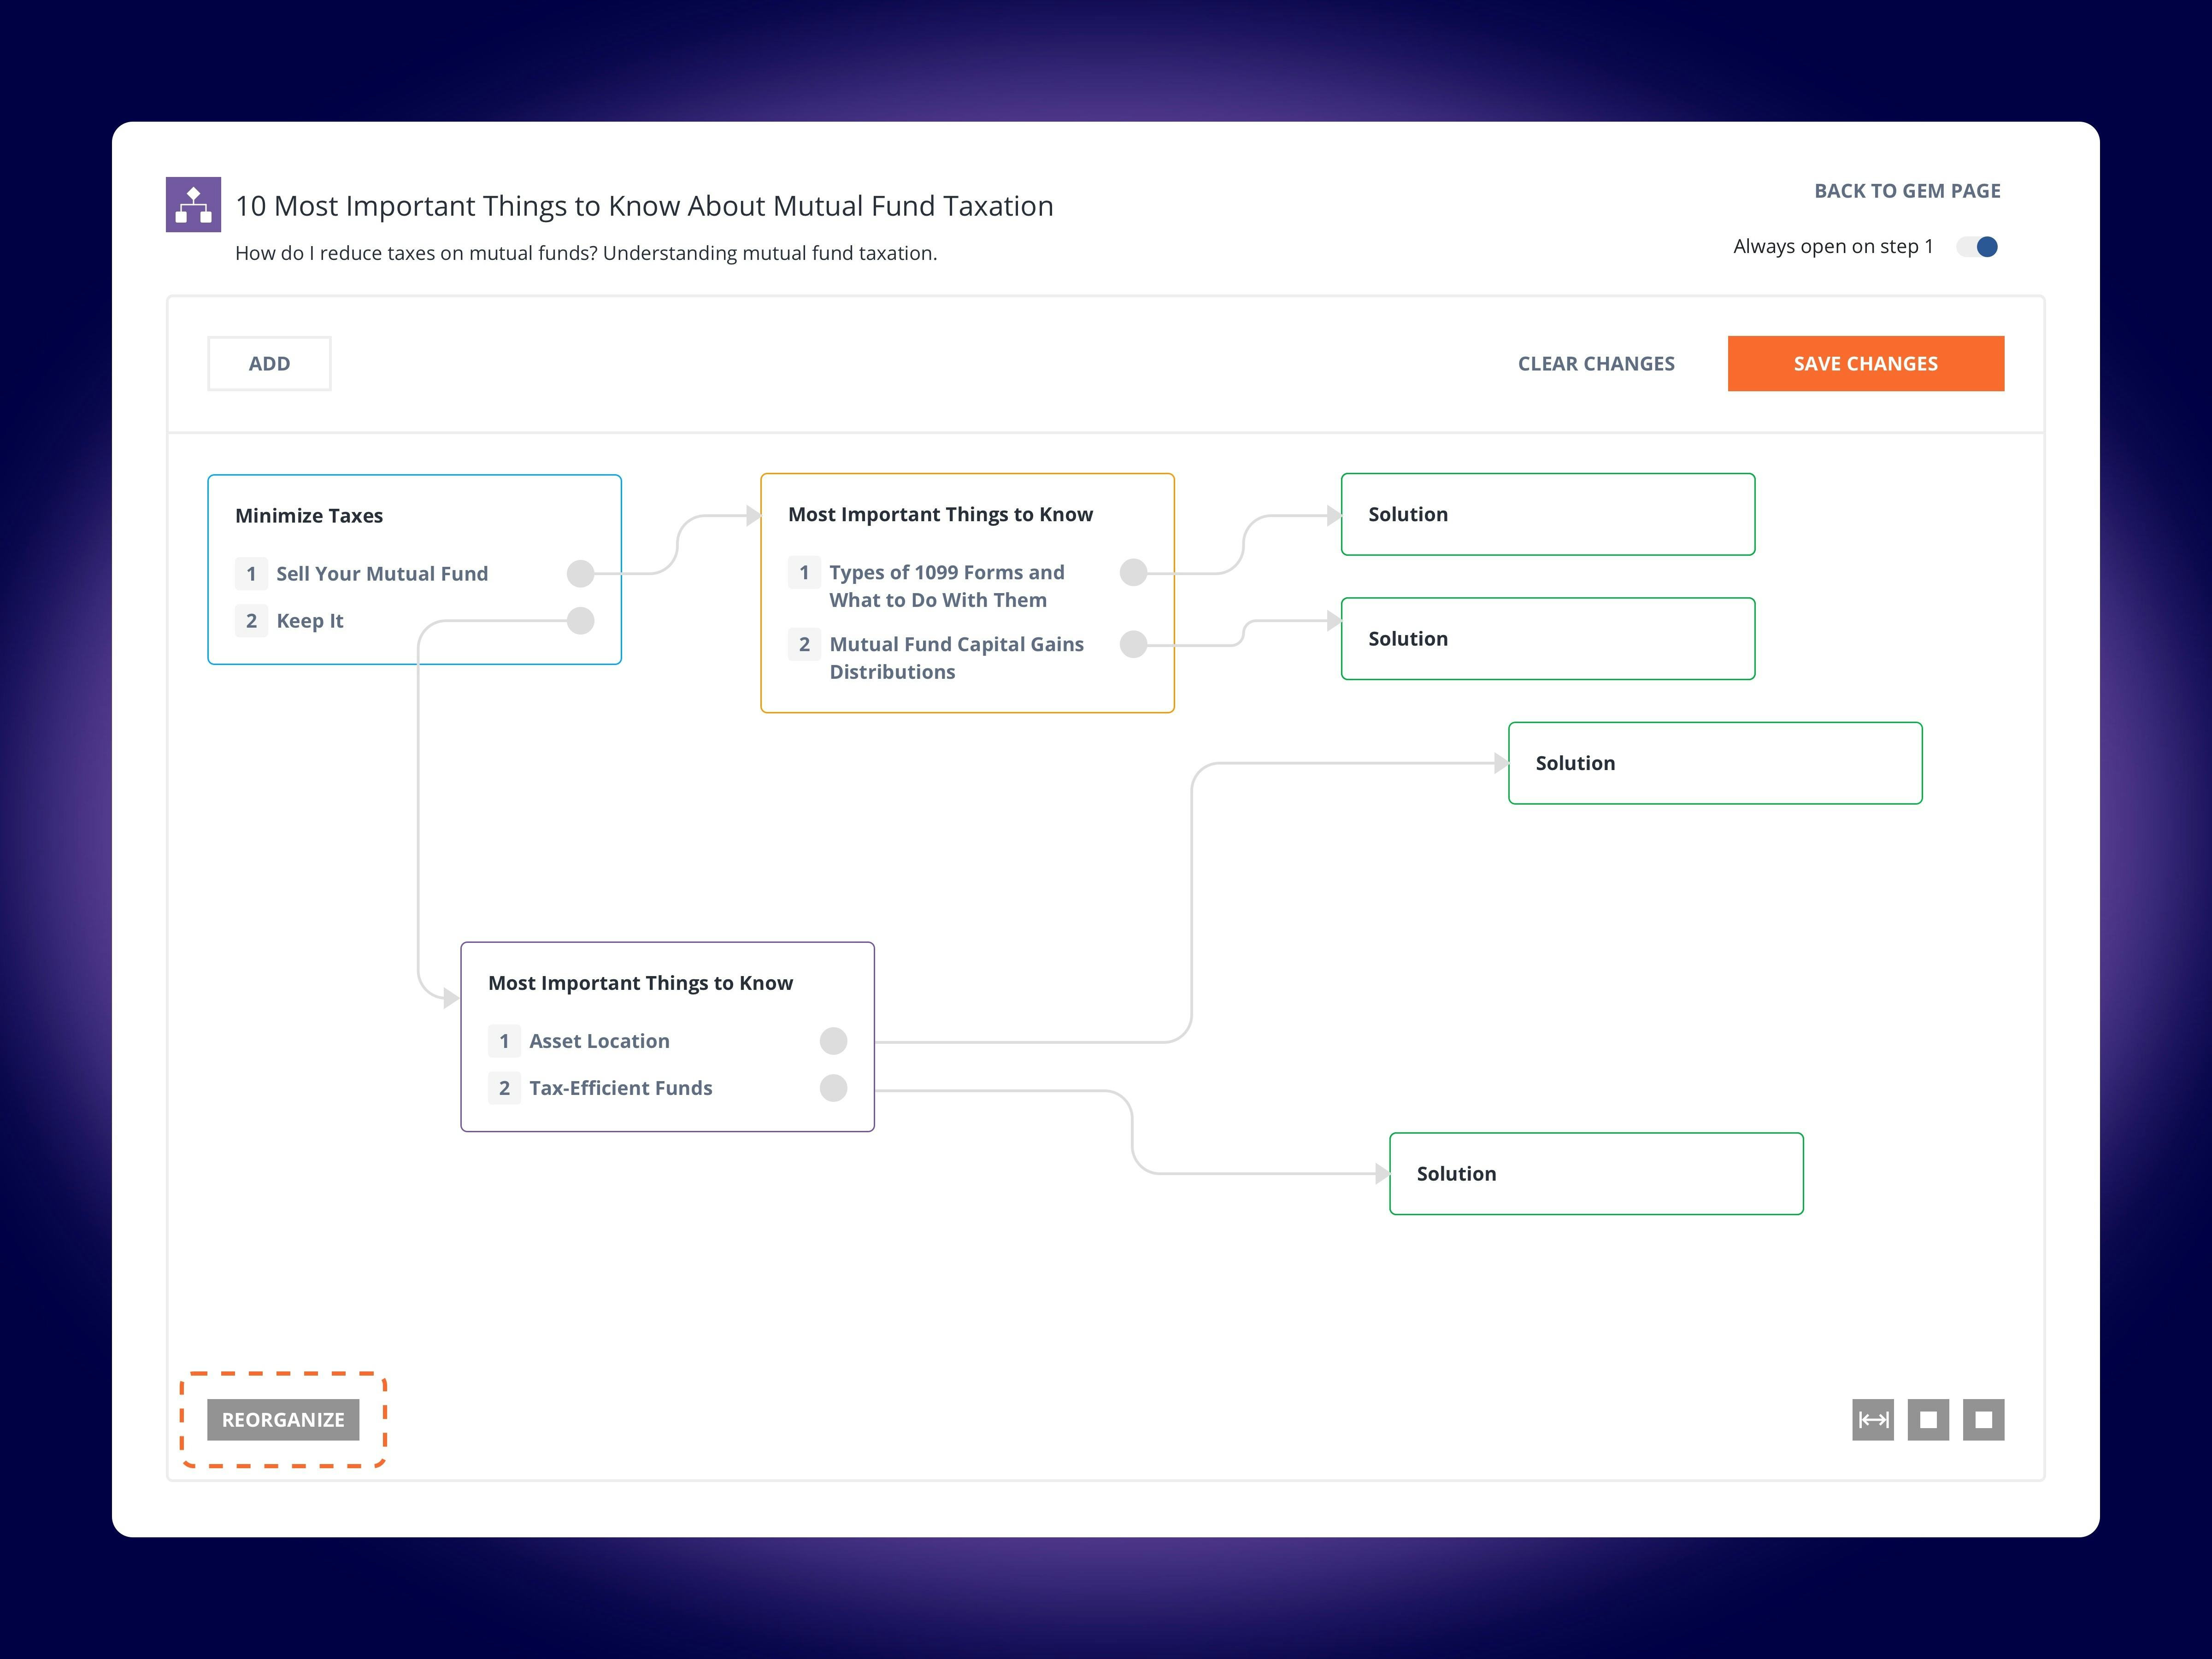Click the rightmost square icon button
The width and height of the screenshot is (2212, 1659).
1983,1419
